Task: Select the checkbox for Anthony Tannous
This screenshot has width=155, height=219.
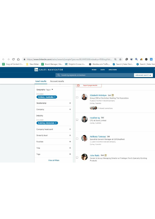Action: [77, 139]
